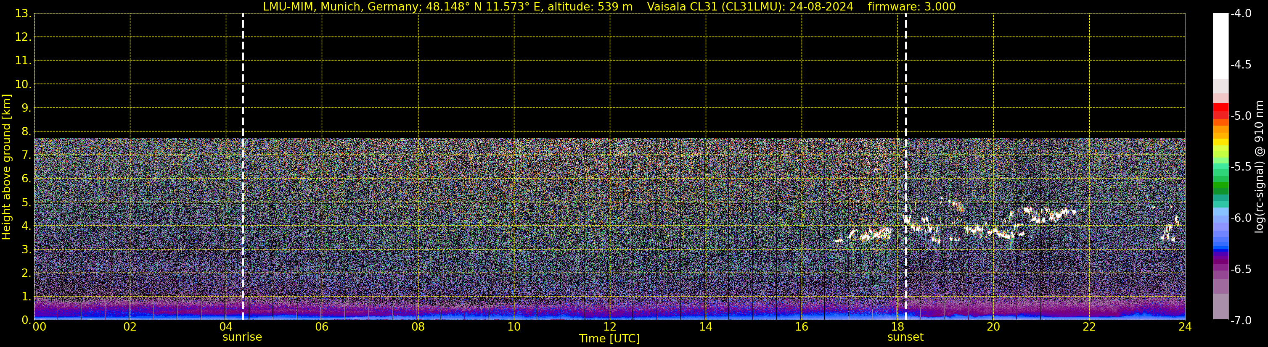1268x347 pixels.
Task: Click the "-5.0" colorbar tick label
Action: click(x=1240, y=116)
